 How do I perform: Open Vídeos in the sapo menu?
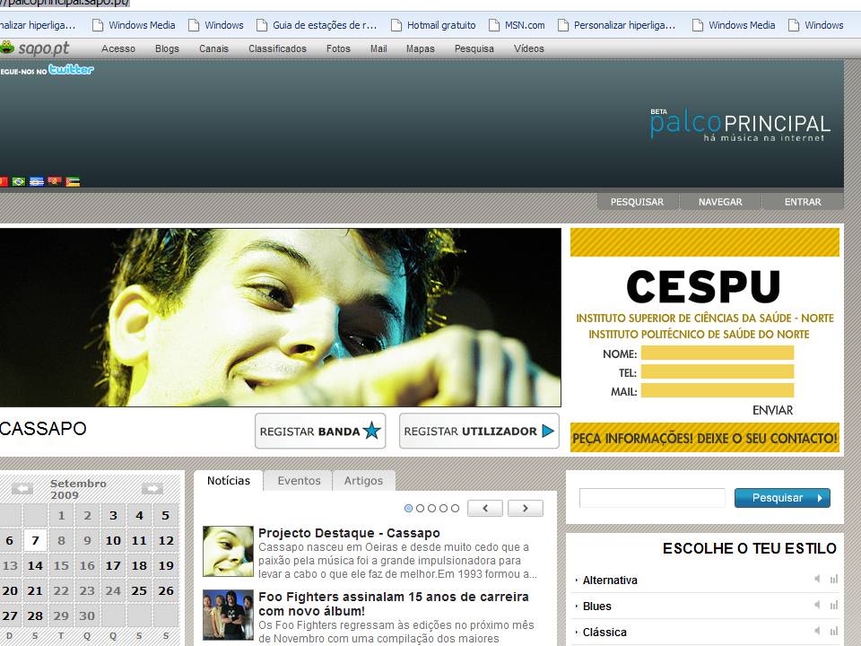coord(529,48)
